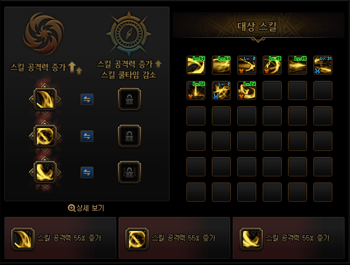This screenshot has width=350, height=265.
Task: Open 상세 보기 detail view link
Action: [x=86, y=208]
